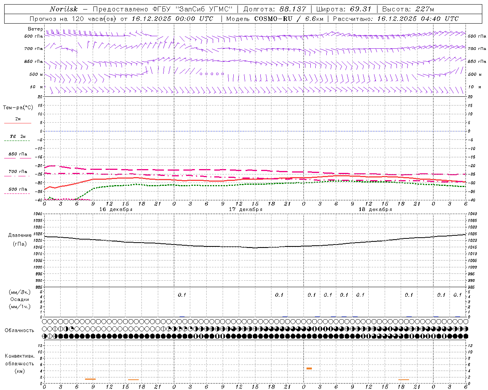This screenshot has width=488, height=390.
Task: Click the "(км)" unit under convective cloud label
Action: pos(20,371)
